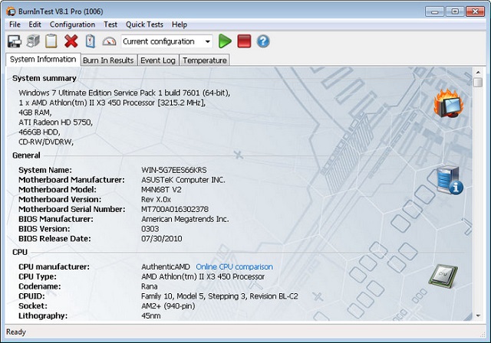Open the Help menu

[180, 24]
